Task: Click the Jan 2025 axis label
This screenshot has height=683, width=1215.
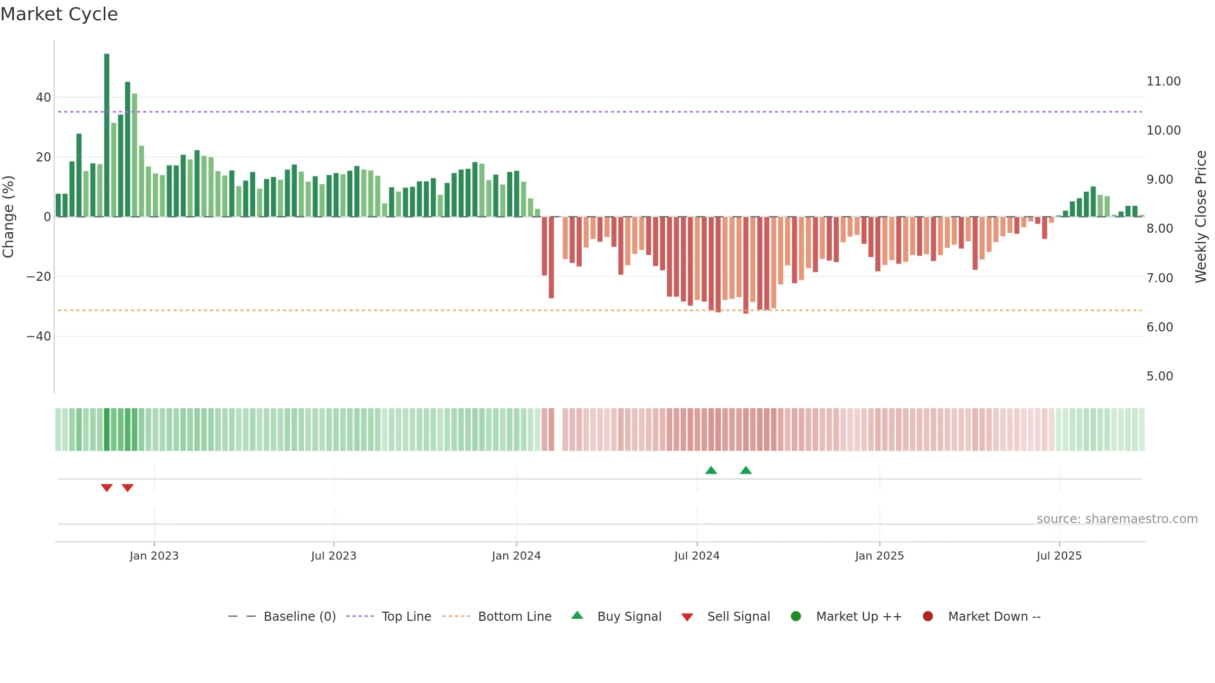Action: [x=879, y=556]
